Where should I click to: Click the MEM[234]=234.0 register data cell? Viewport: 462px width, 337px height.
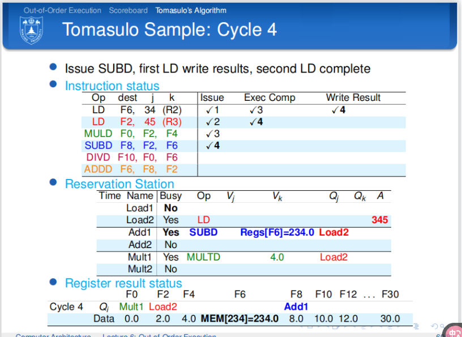(240, 319)
